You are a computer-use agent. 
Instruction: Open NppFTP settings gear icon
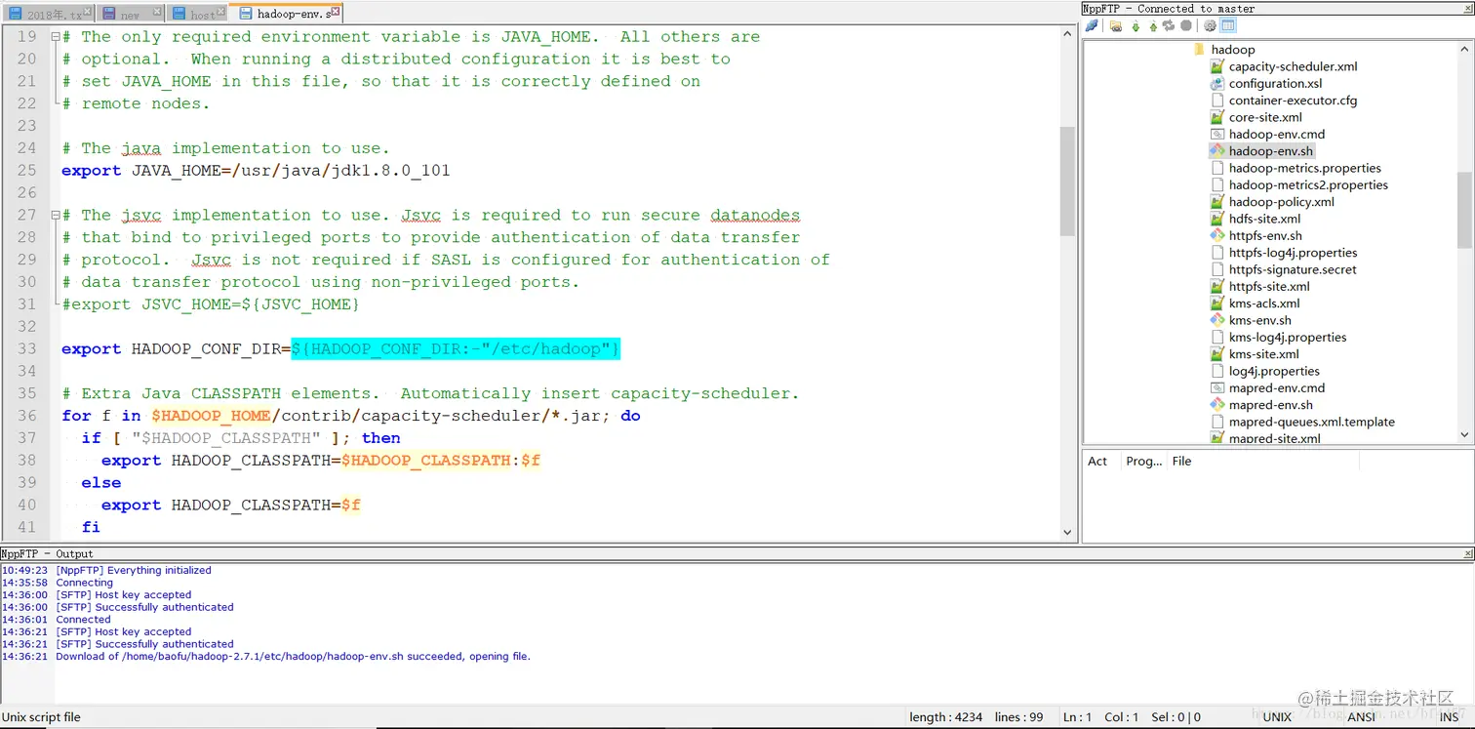[x=1210, y=26]
